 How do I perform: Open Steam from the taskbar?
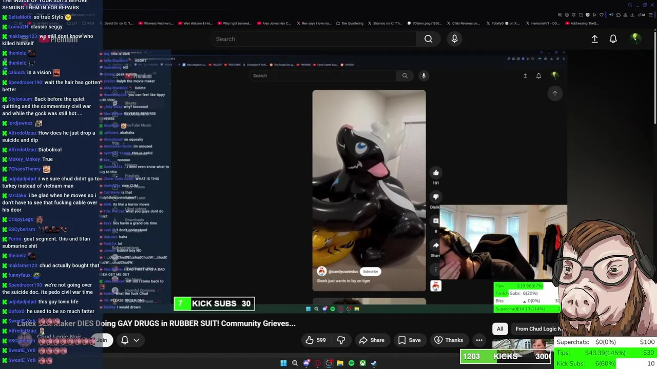click(x=374, y=363)
